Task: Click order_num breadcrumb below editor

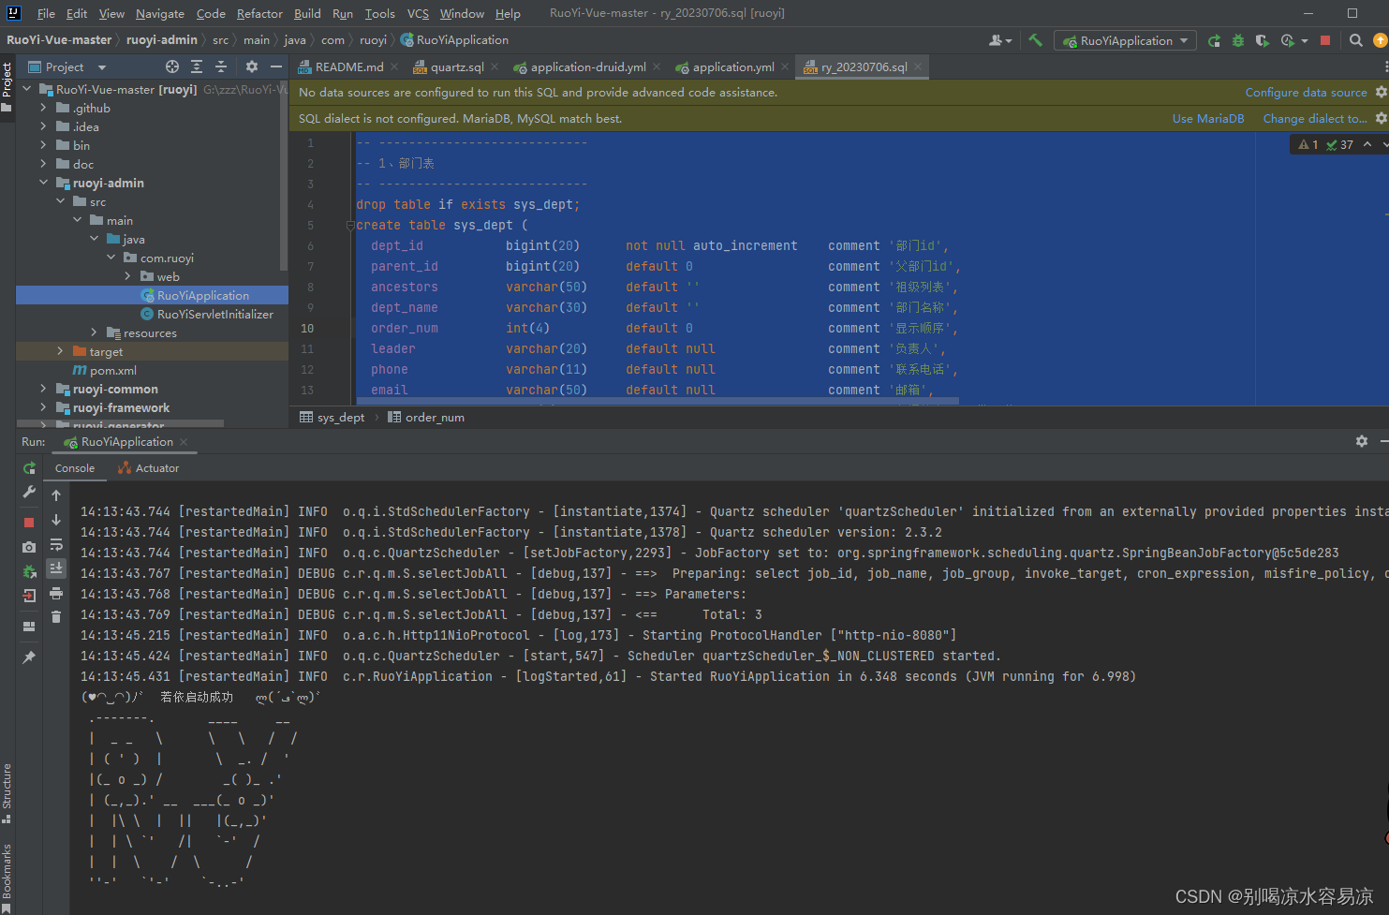Action: [x=426, y=417]
